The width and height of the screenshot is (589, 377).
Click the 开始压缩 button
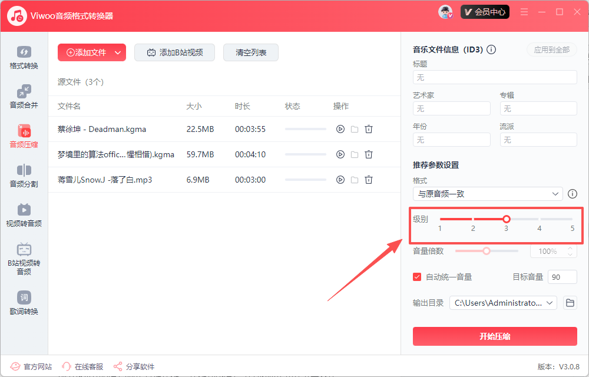(495, 336)
